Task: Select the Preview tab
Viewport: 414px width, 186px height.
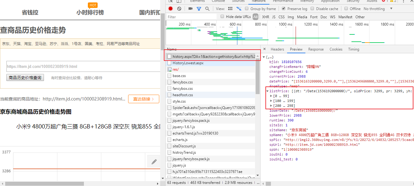Action: coord(296,49)
